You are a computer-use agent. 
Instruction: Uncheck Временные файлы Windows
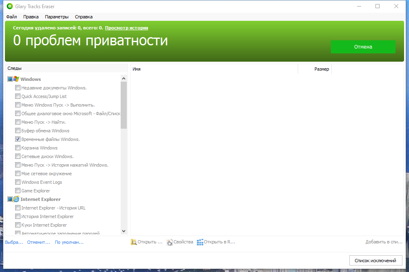(x=18, y=139)
